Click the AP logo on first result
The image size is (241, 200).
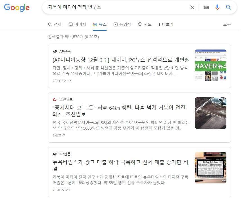point(55,52)
